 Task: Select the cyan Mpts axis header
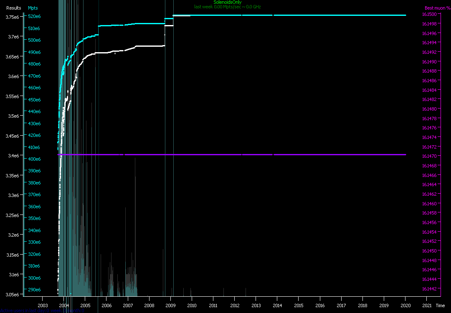tap(33, 8)
